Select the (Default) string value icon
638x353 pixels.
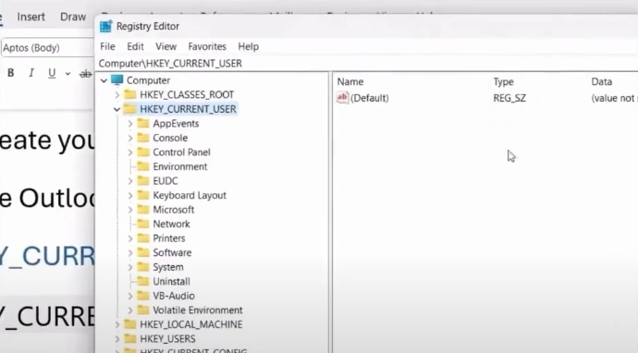pyautogui.click(x=342, y=98)
